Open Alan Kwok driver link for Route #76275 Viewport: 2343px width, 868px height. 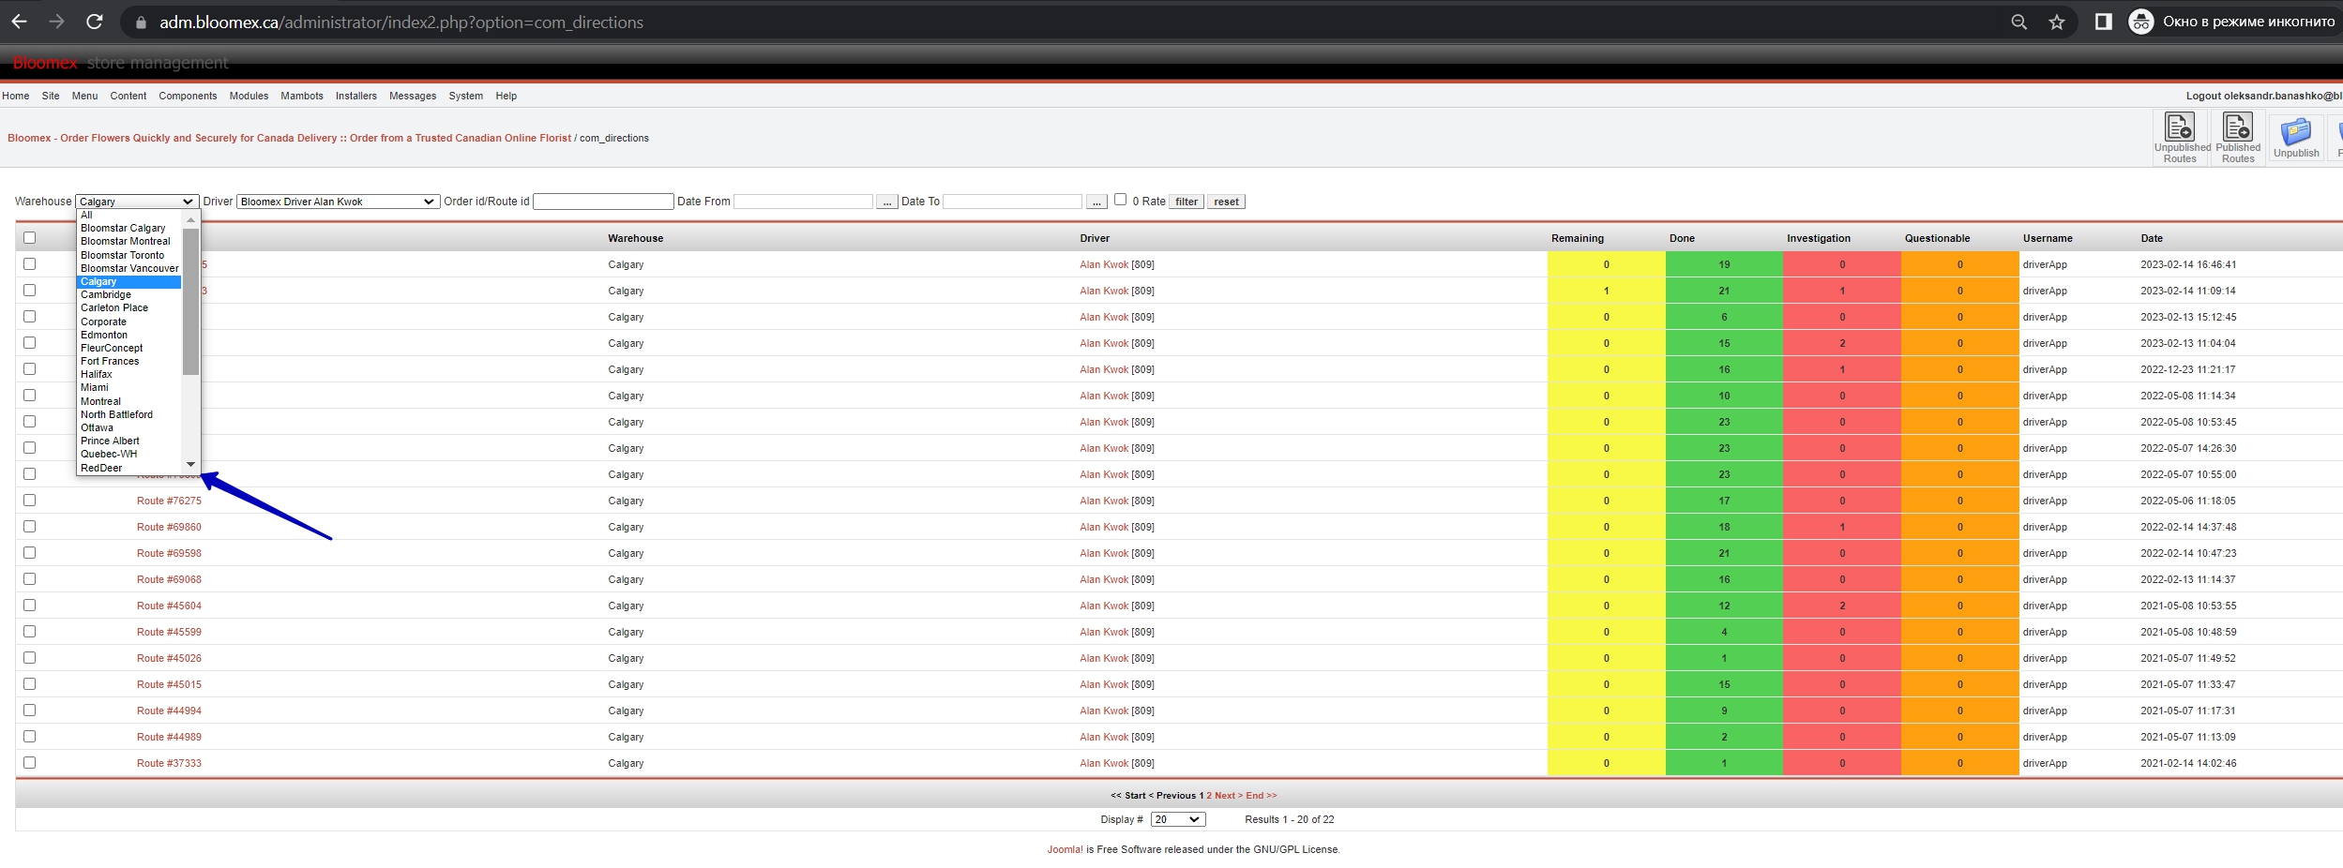[x=1104, y=501]
